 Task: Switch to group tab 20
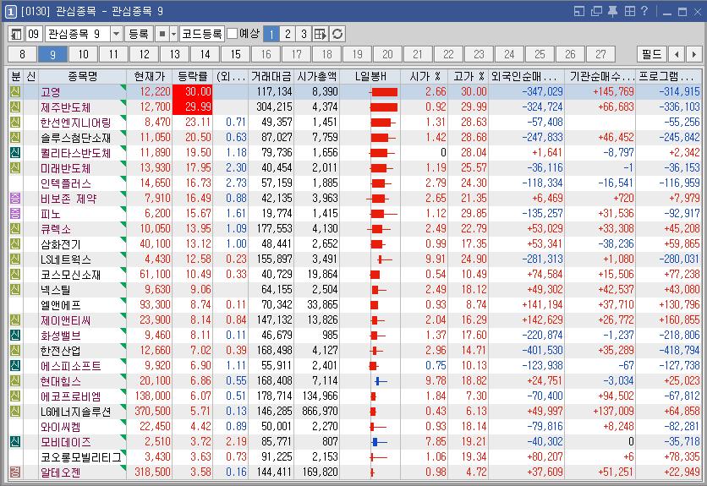pos(388,54)
